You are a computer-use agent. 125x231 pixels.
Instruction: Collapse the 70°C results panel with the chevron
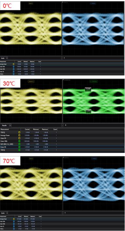62,213
